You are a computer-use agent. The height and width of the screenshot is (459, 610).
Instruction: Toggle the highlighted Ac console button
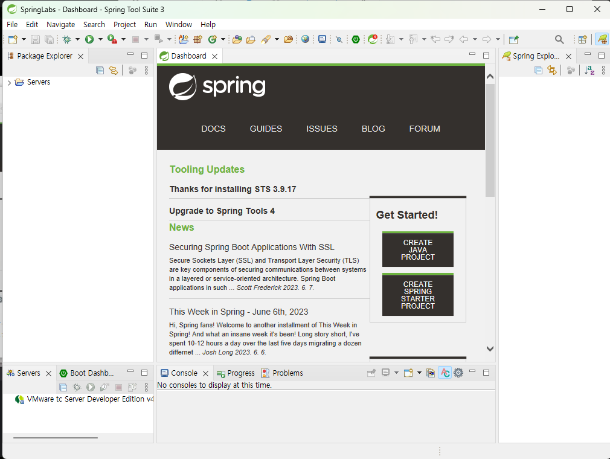click(445, 373)
